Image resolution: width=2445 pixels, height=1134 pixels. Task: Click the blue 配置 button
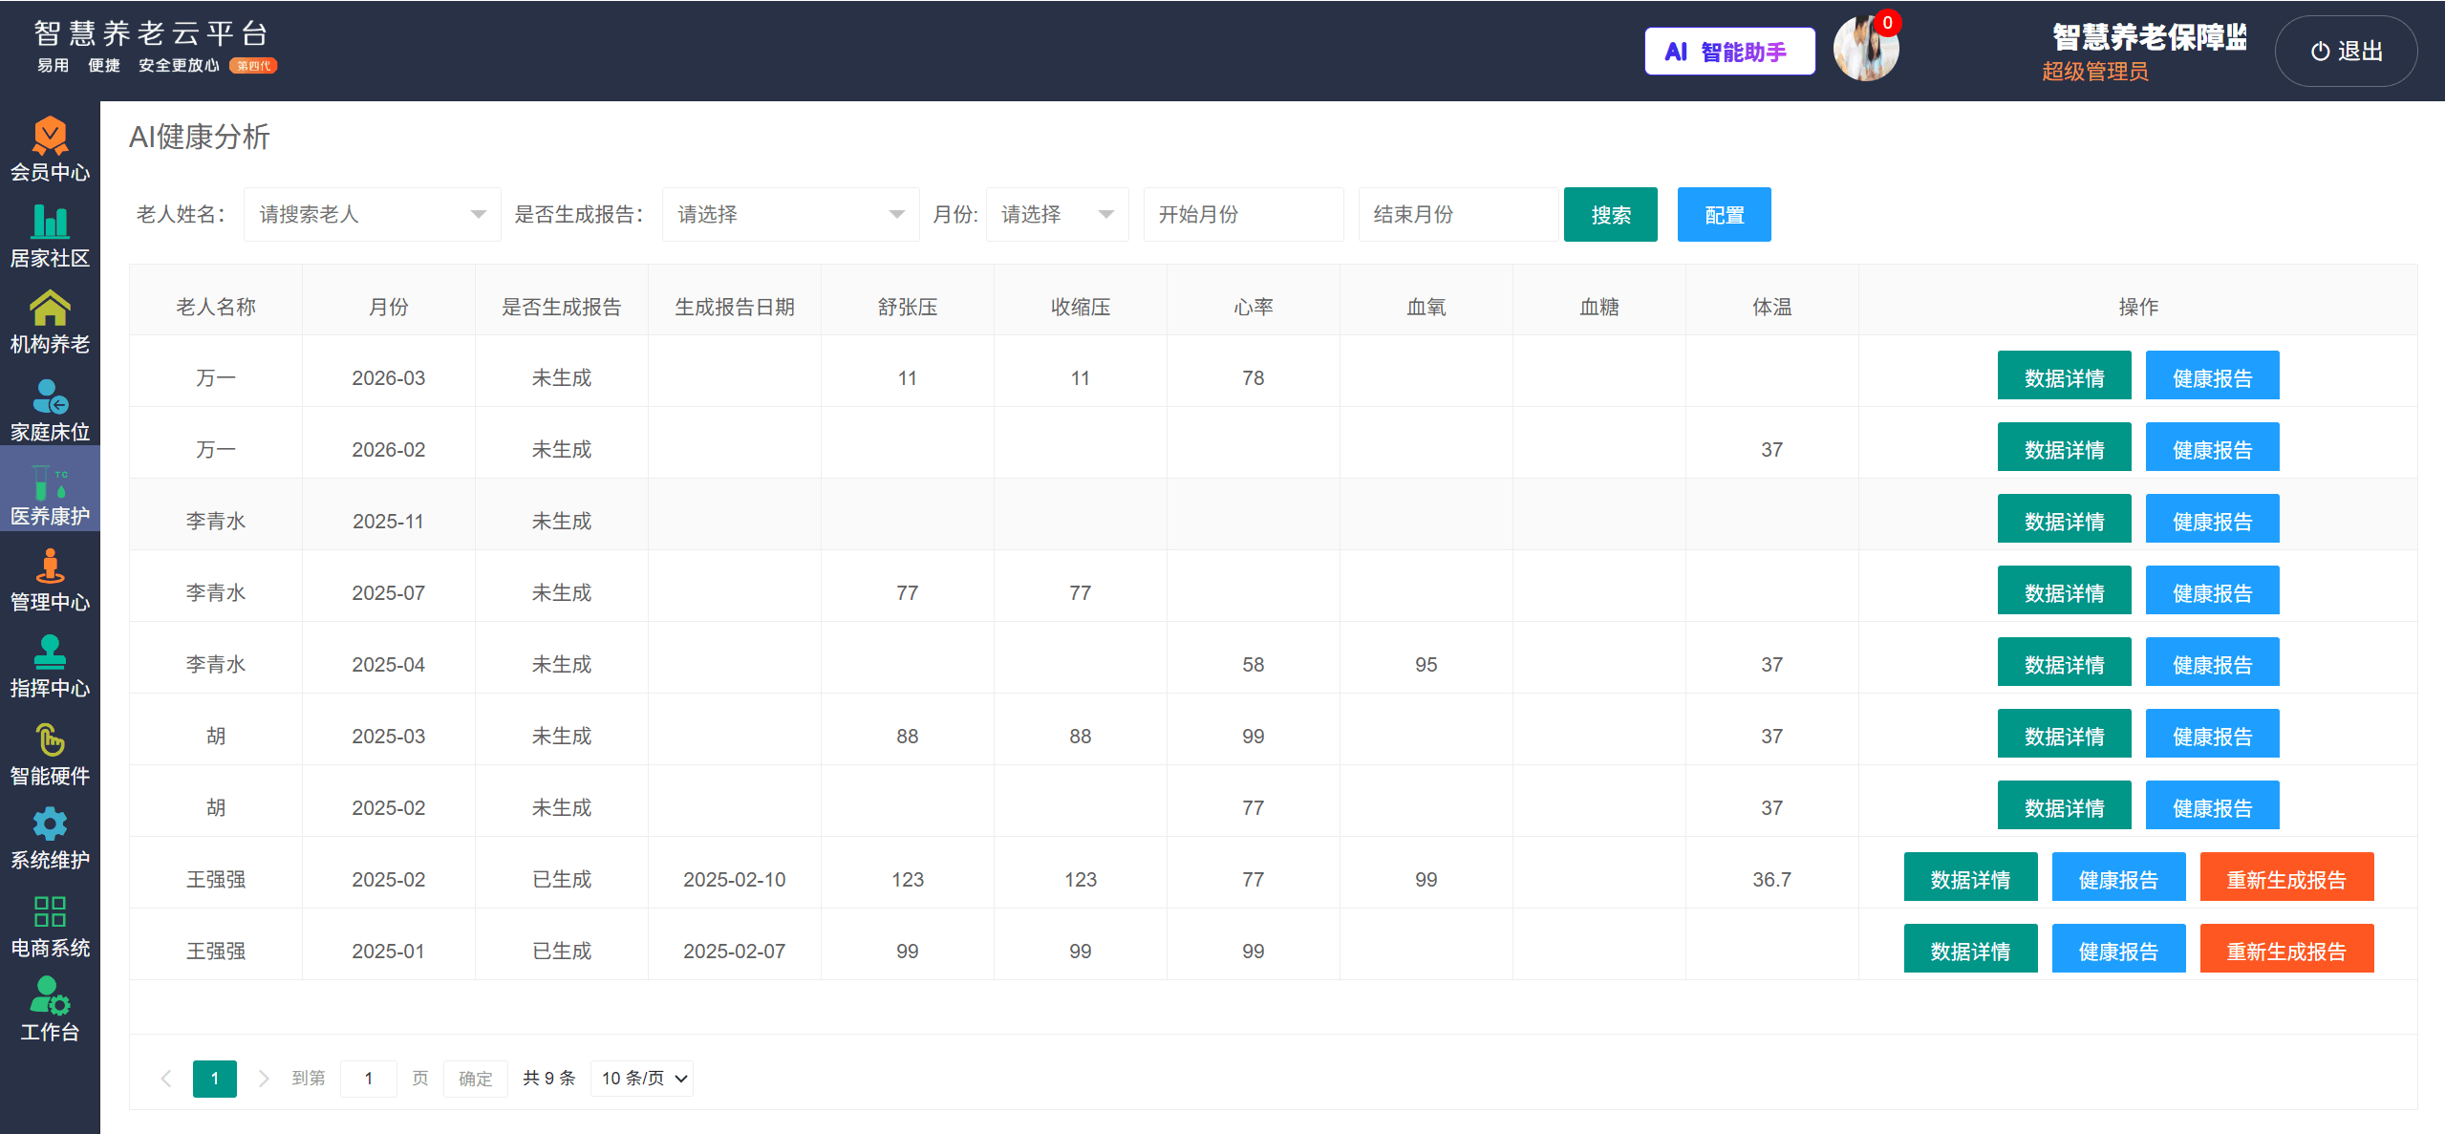tap(1724, 215)
